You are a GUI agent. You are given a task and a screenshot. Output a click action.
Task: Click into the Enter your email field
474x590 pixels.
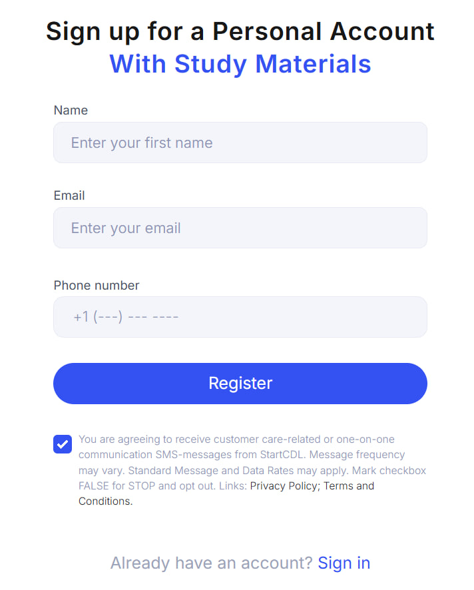pos(240,228)
